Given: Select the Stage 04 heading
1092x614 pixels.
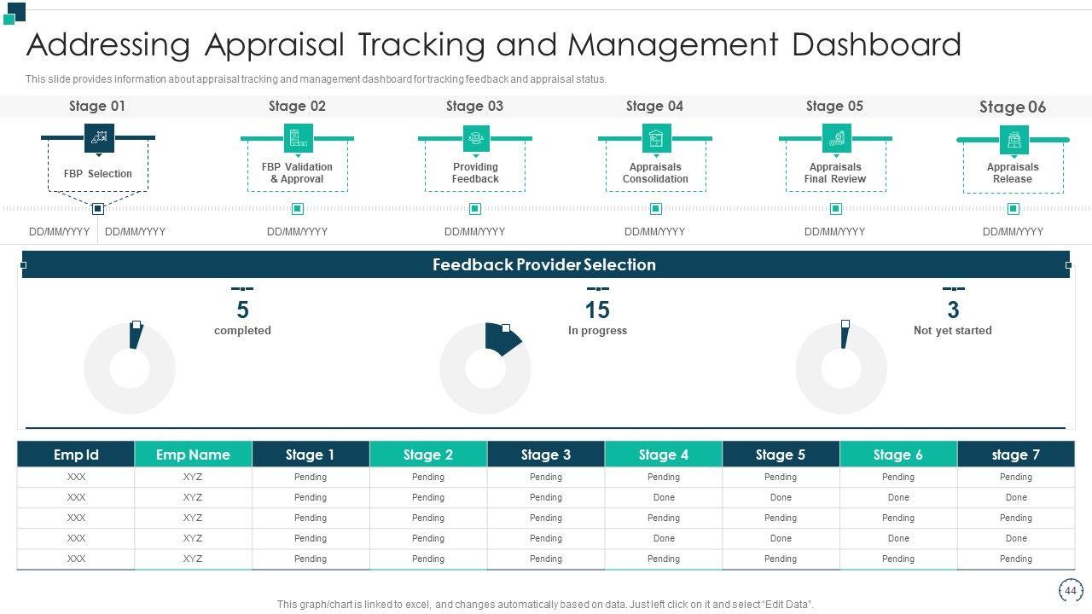Looking at the screenshot, I should 654,106.
